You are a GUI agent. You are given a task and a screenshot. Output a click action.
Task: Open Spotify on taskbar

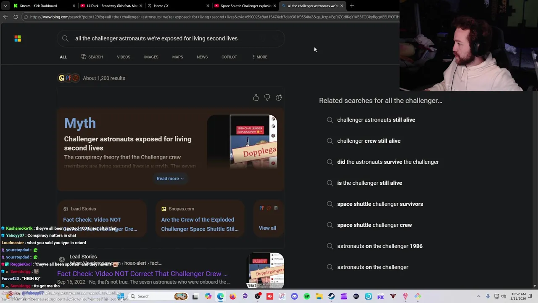pos(307,297)
